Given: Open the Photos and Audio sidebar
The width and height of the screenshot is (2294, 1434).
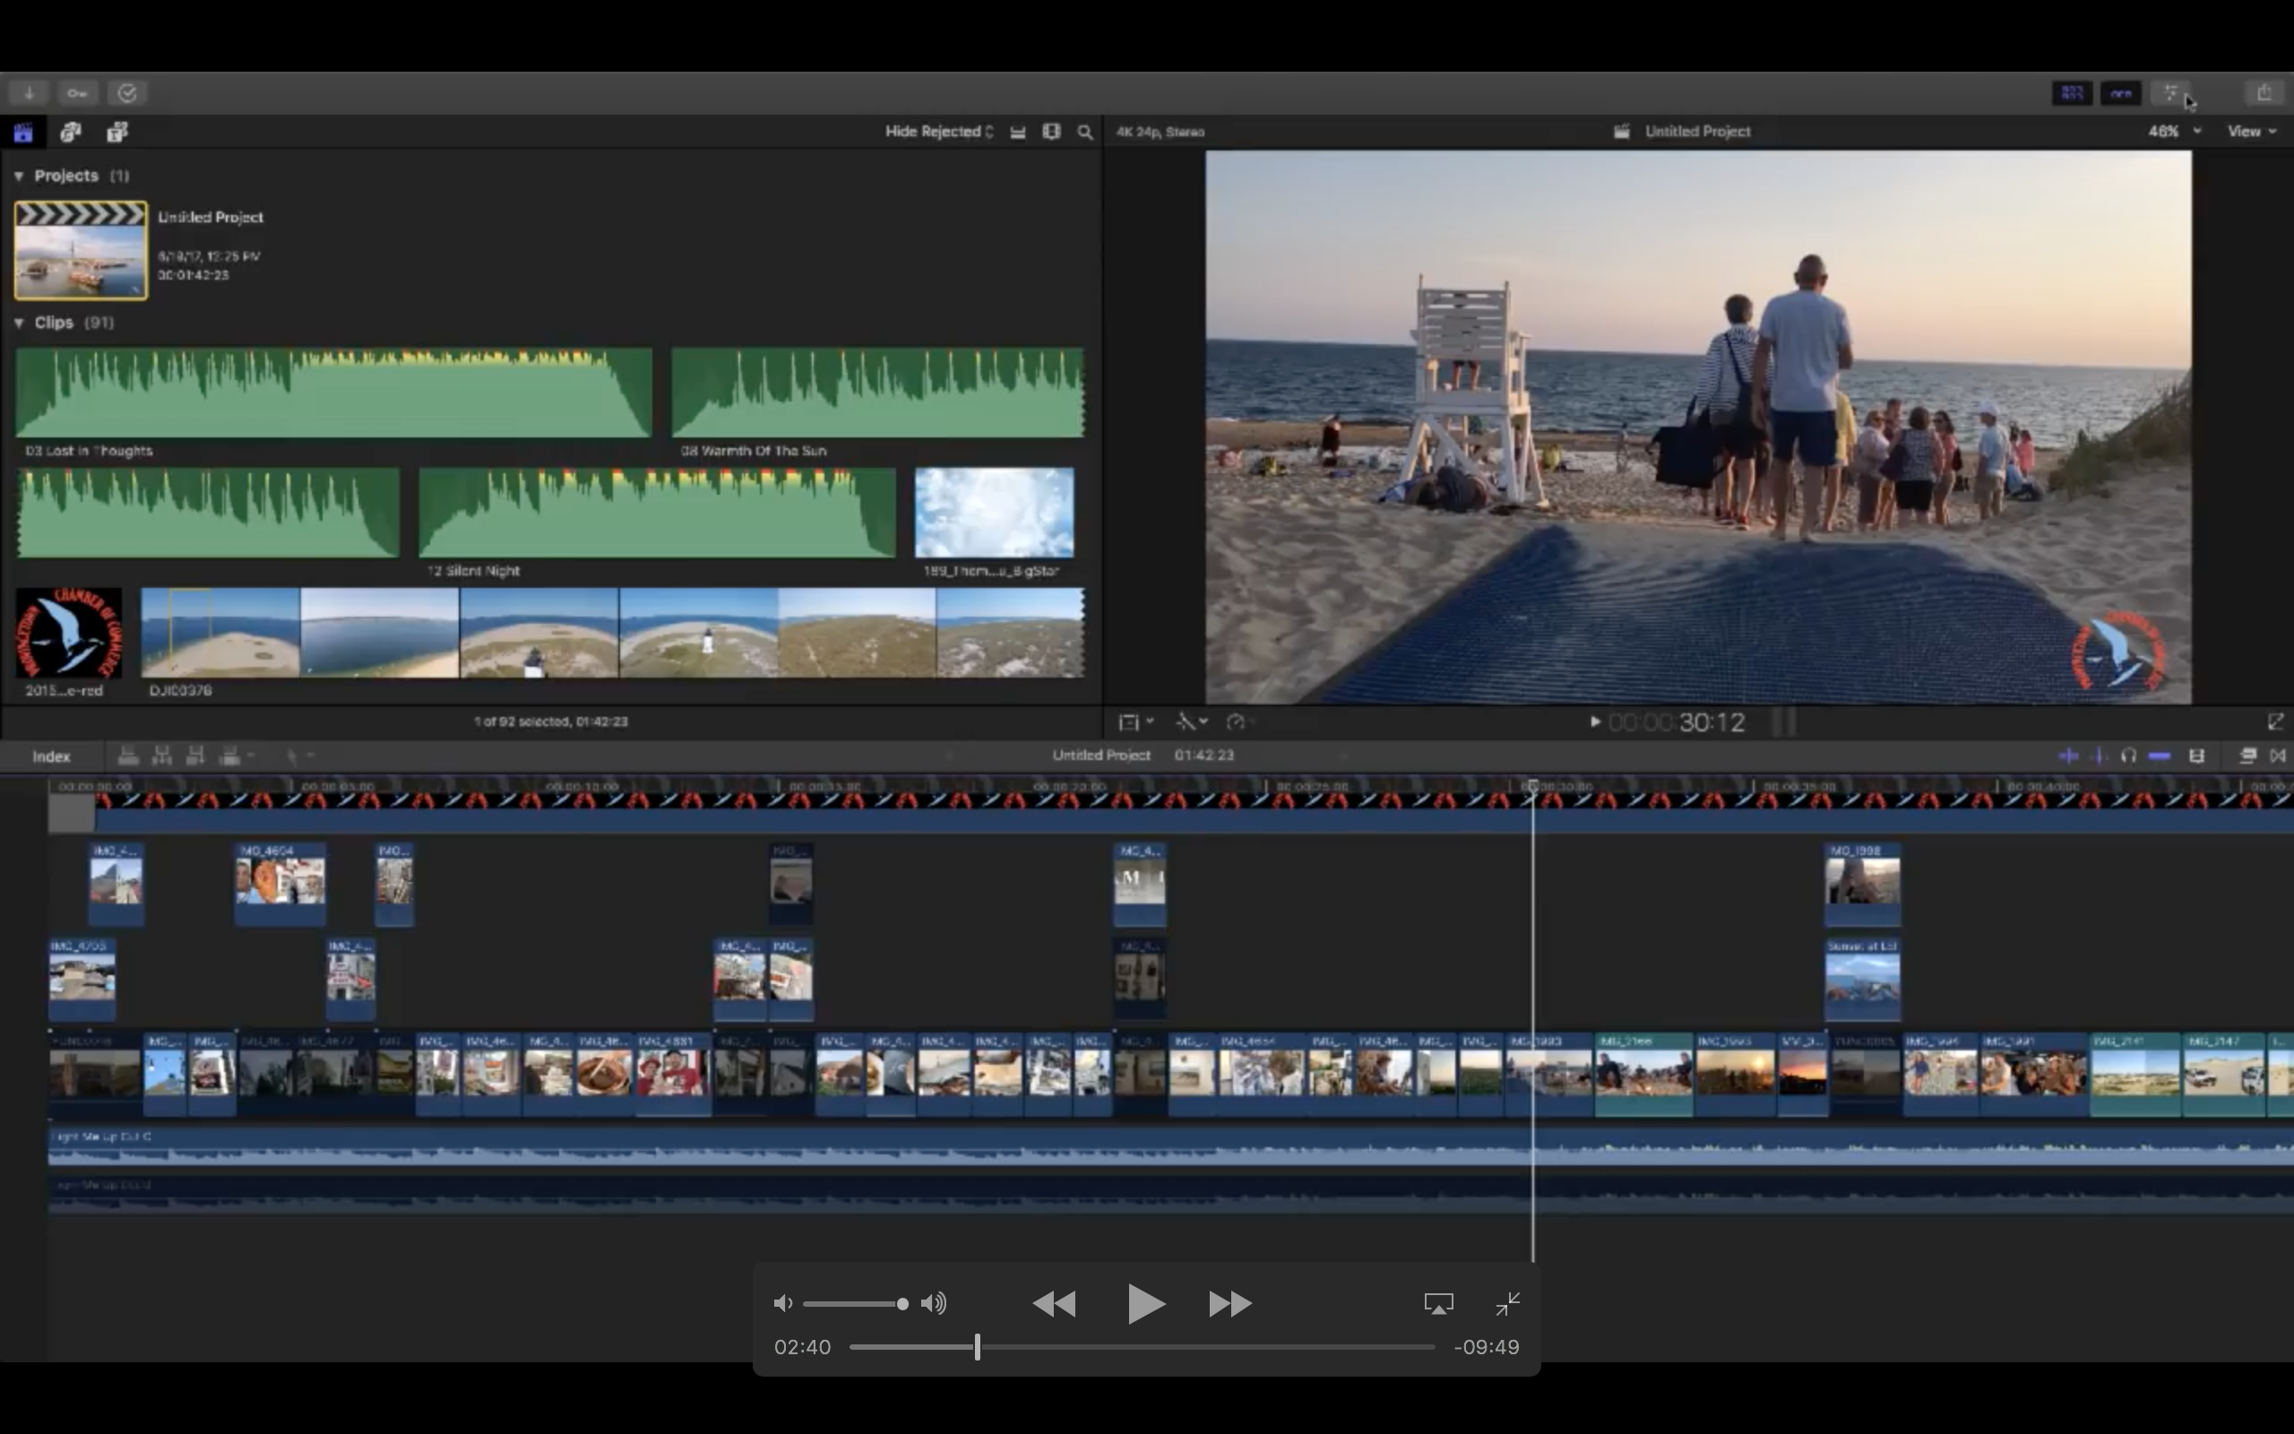Looking at the screenshot, I should click(71, 133).
